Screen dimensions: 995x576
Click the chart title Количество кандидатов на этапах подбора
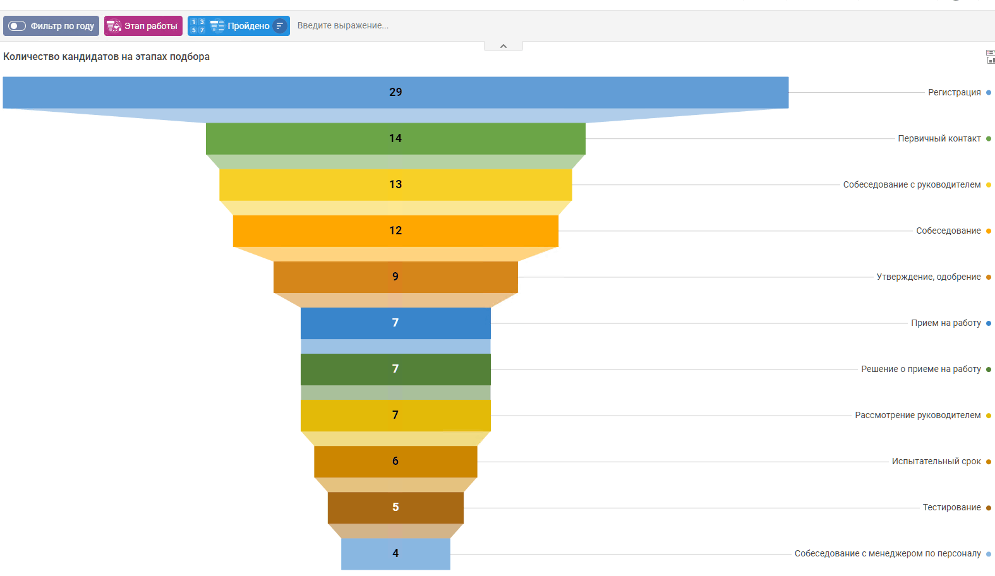point(106,56)
